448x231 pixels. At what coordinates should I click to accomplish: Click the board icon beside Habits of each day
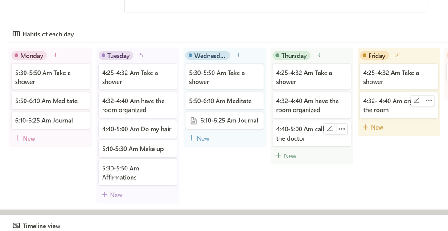[16, 34]
